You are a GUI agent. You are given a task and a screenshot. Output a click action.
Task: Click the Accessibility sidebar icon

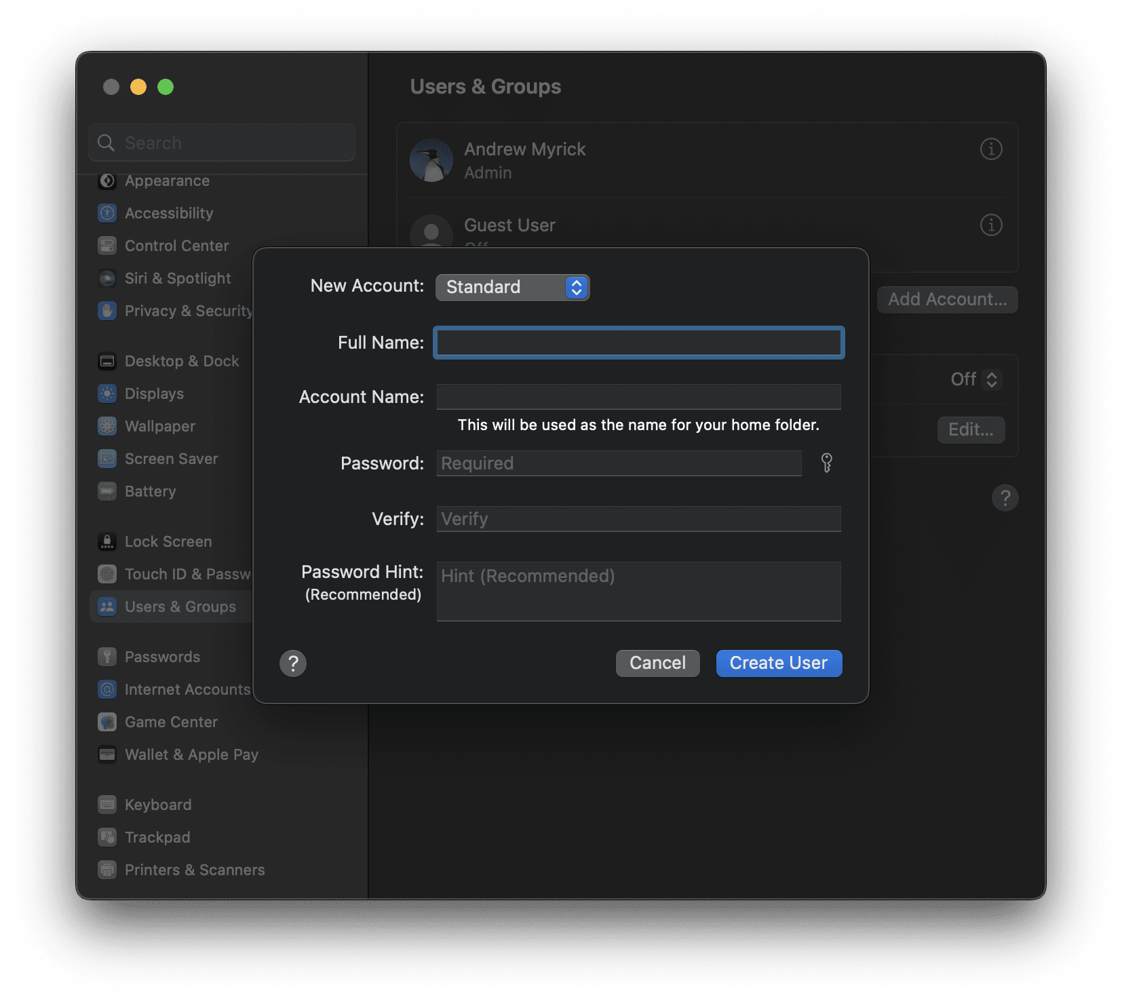tap(107, 213)
